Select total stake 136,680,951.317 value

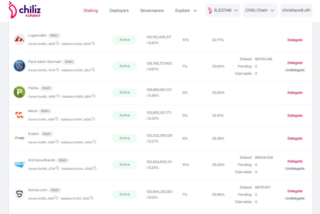pos(159,90)
